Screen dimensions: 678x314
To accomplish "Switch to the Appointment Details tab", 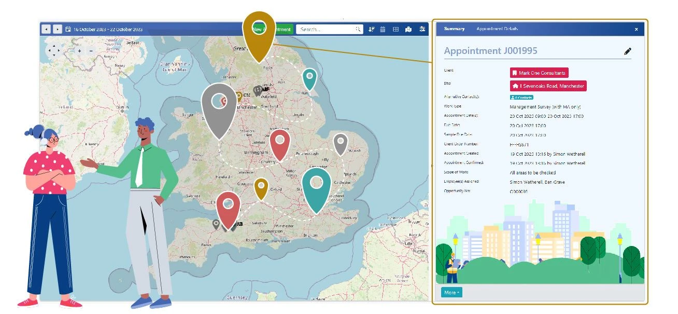I will 497,29.
